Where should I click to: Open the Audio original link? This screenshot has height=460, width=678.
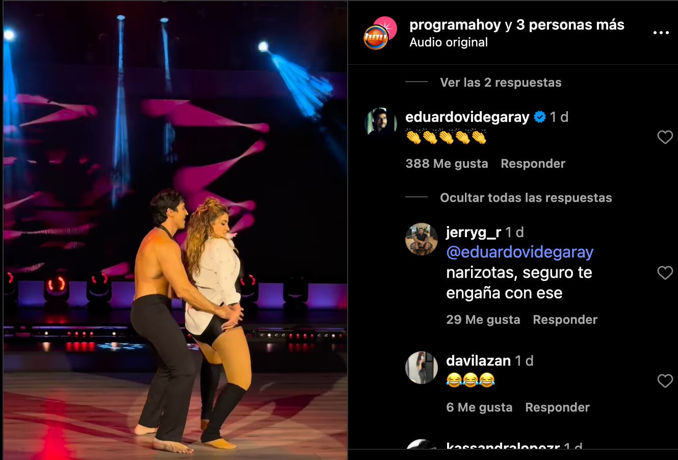[449, 42]
